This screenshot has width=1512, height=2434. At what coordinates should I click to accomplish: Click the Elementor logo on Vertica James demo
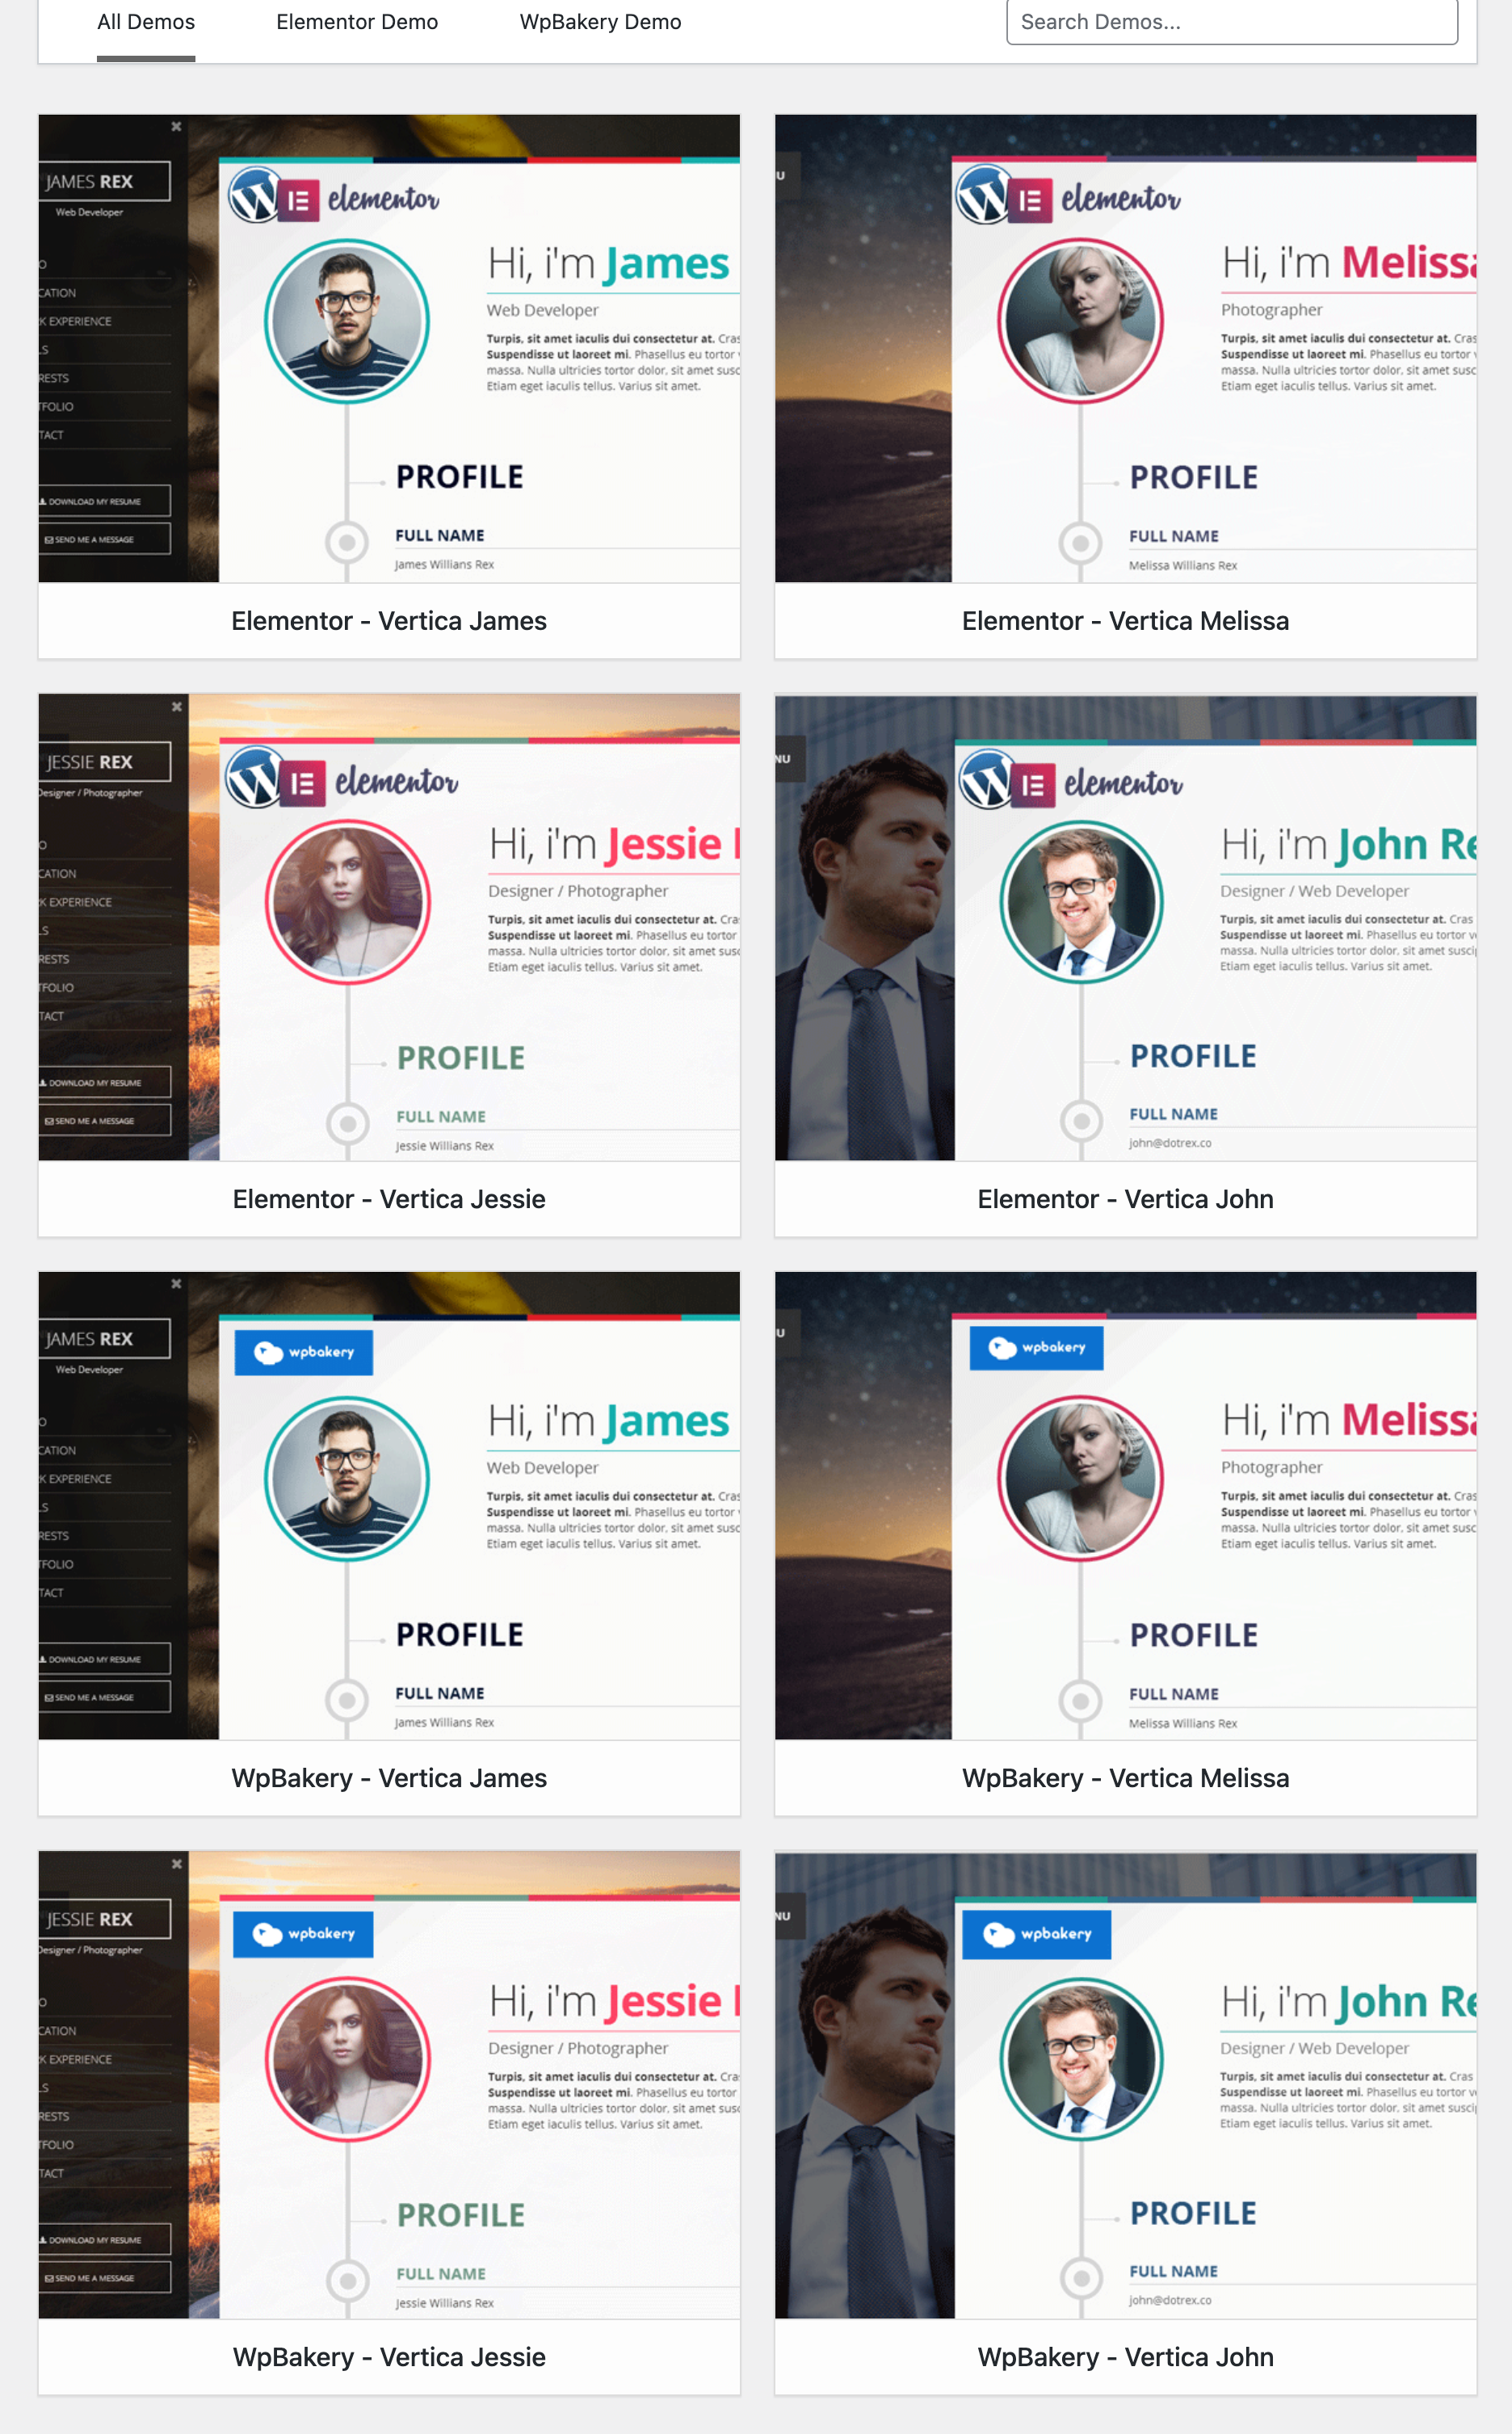pos(334,197)
